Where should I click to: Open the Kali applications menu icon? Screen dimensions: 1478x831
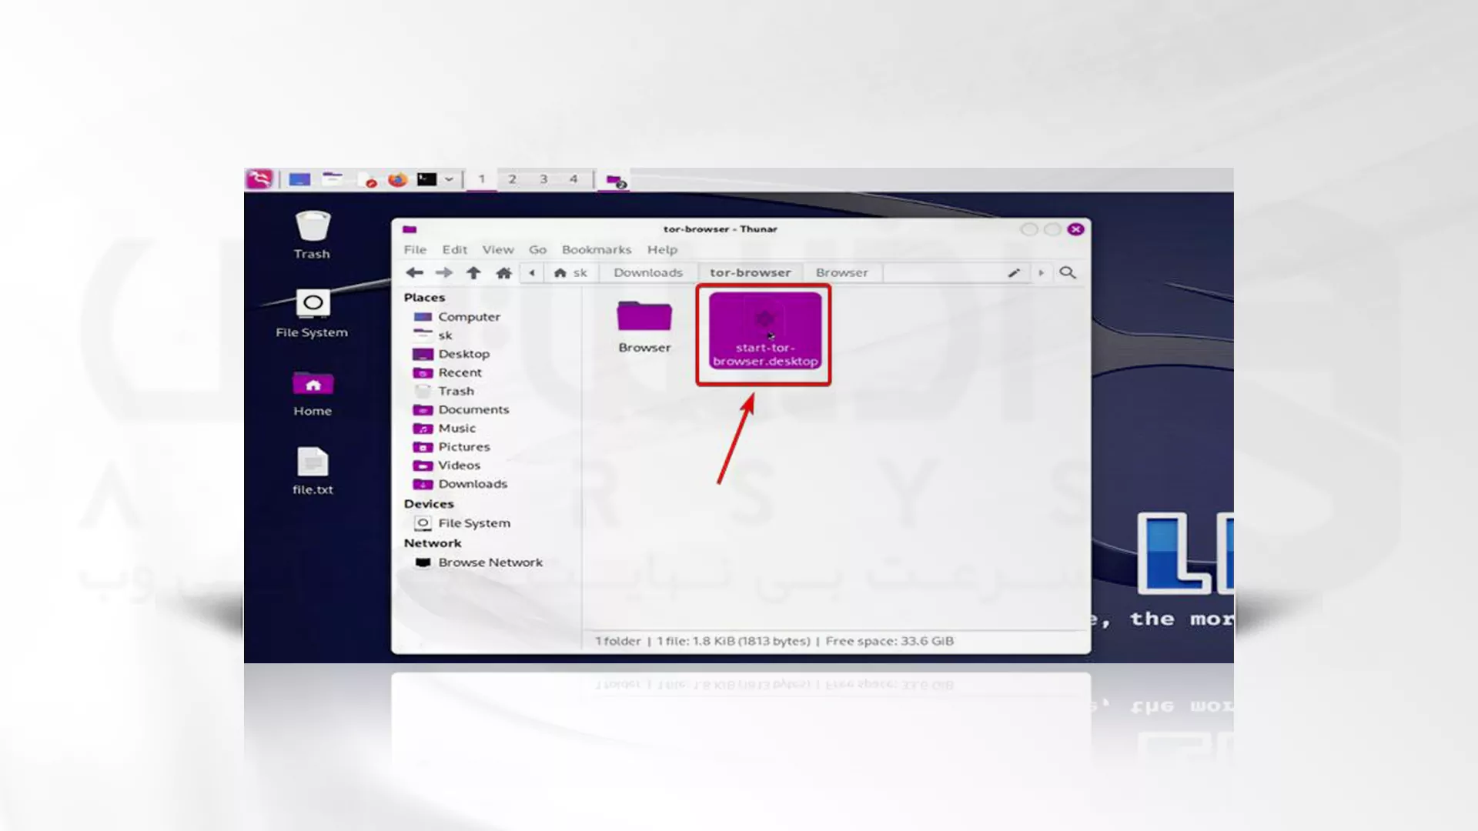coord(259,179)
